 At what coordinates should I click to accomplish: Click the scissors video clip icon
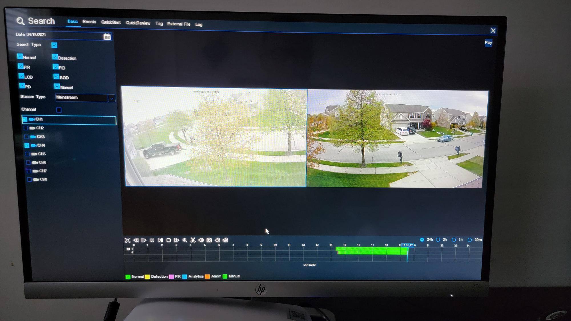pyautogui.click(x=193, y=240)
